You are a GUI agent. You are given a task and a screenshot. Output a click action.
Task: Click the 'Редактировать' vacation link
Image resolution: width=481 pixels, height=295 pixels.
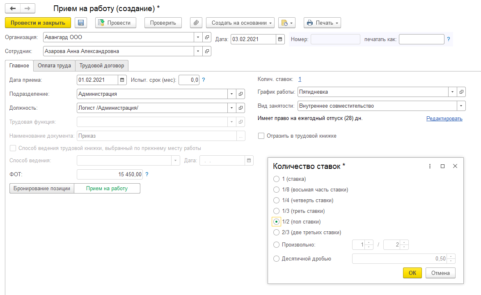(x=444, y=119)
